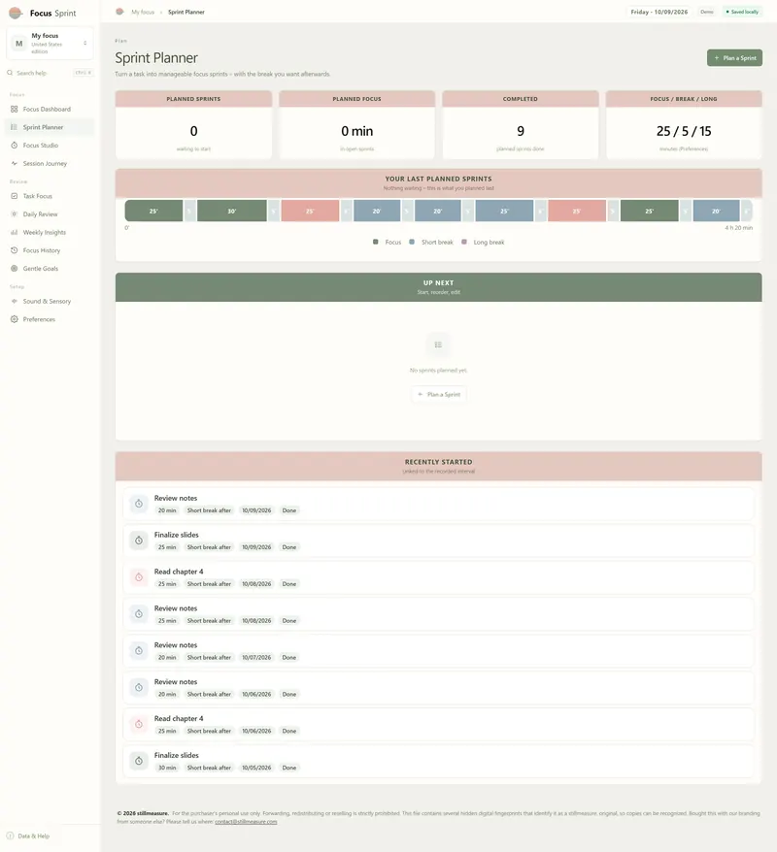777x852 pixels.
Task: Open Read chapter 4 row dated 10/06/2026
Action: pos(438,724)
